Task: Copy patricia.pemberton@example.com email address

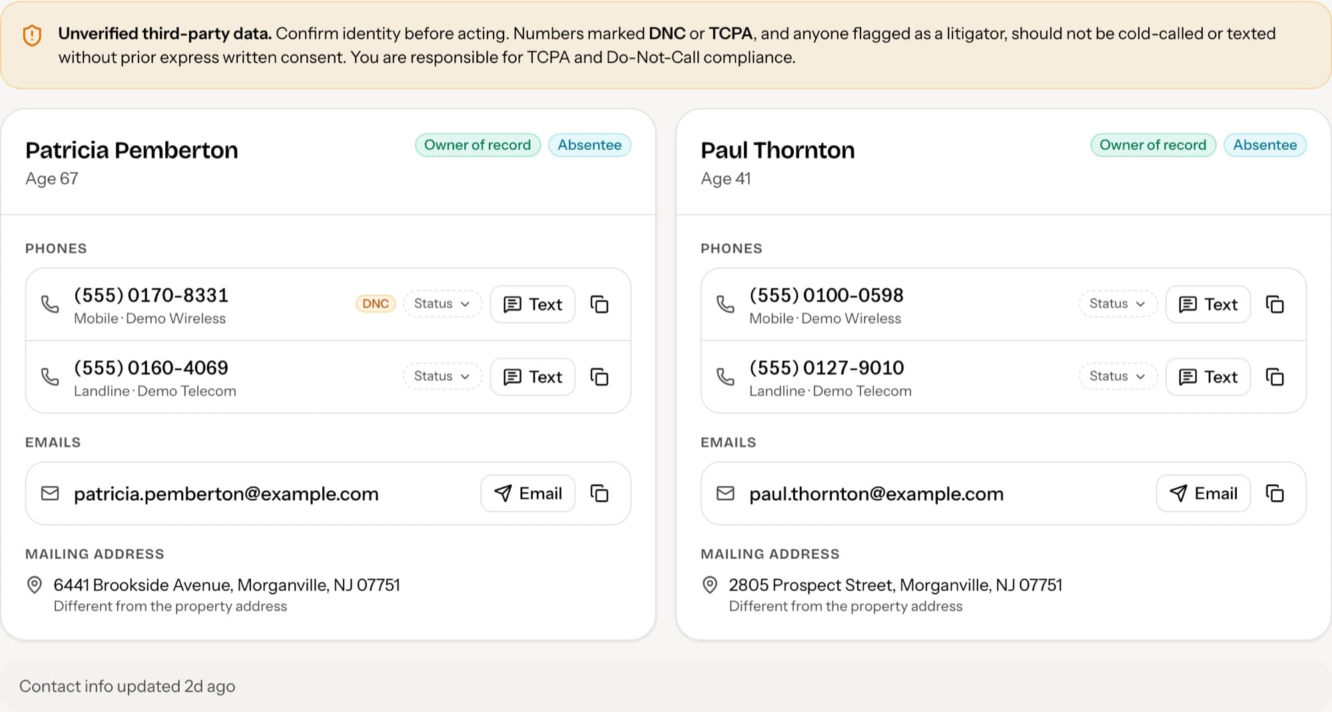Action: tap(599, 494)
